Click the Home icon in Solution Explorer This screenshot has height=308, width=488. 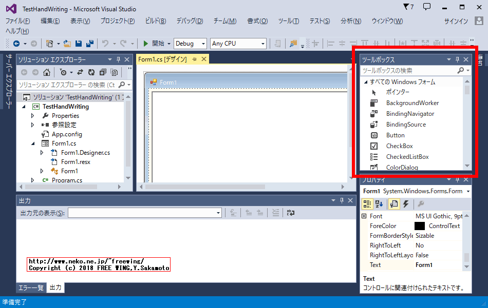[46, 72]
